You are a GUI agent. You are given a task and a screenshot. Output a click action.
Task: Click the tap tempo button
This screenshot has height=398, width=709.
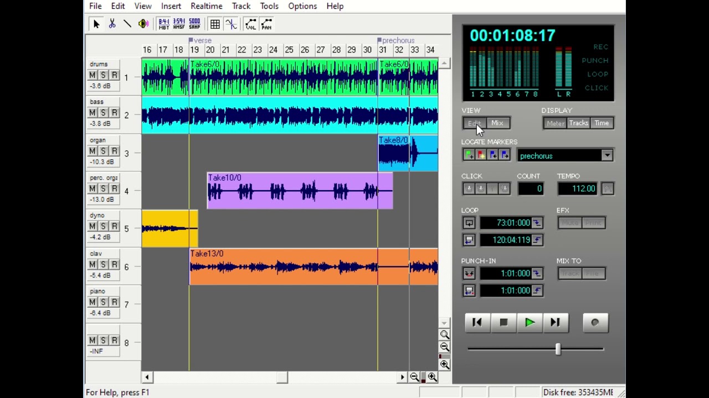608,189
